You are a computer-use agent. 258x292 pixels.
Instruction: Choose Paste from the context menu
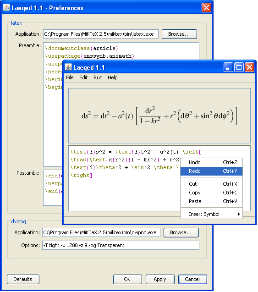(x=211, y=201)
